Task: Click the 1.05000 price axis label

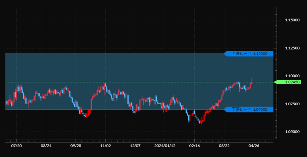Action: click(292, 132)
